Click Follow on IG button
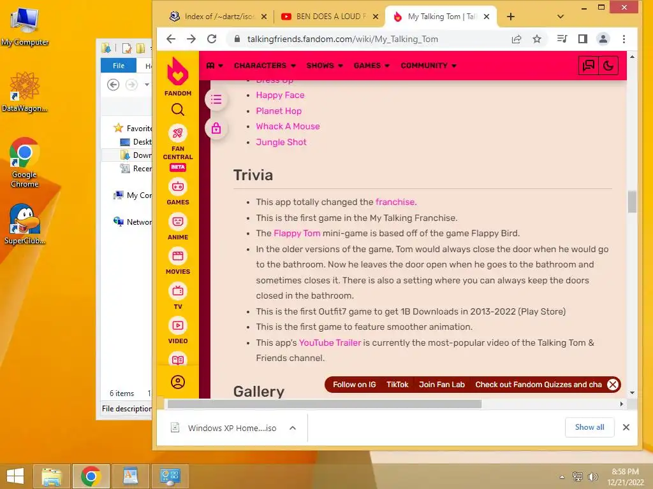 pos(355,385)
